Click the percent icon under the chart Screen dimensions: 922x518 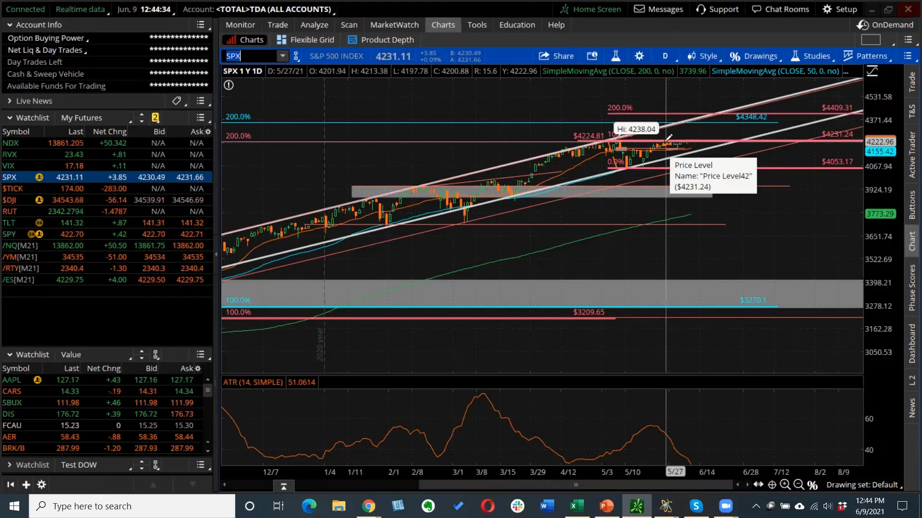click(x=813, y=485)
